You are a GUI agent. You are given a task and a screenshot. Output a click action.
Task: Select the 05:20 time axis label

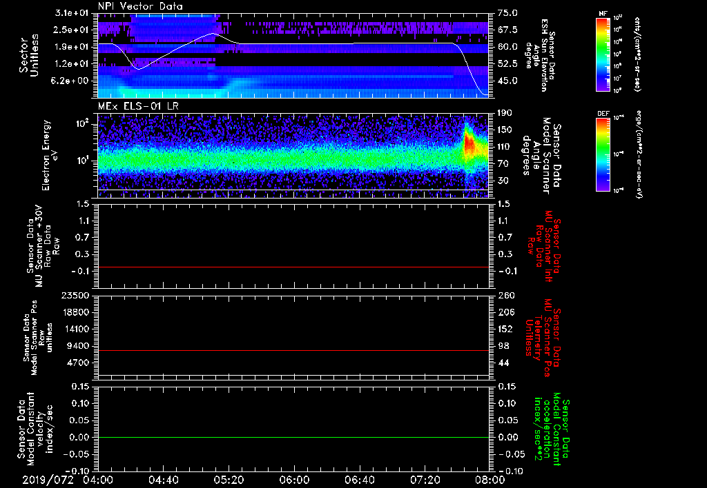coord(229,480)
